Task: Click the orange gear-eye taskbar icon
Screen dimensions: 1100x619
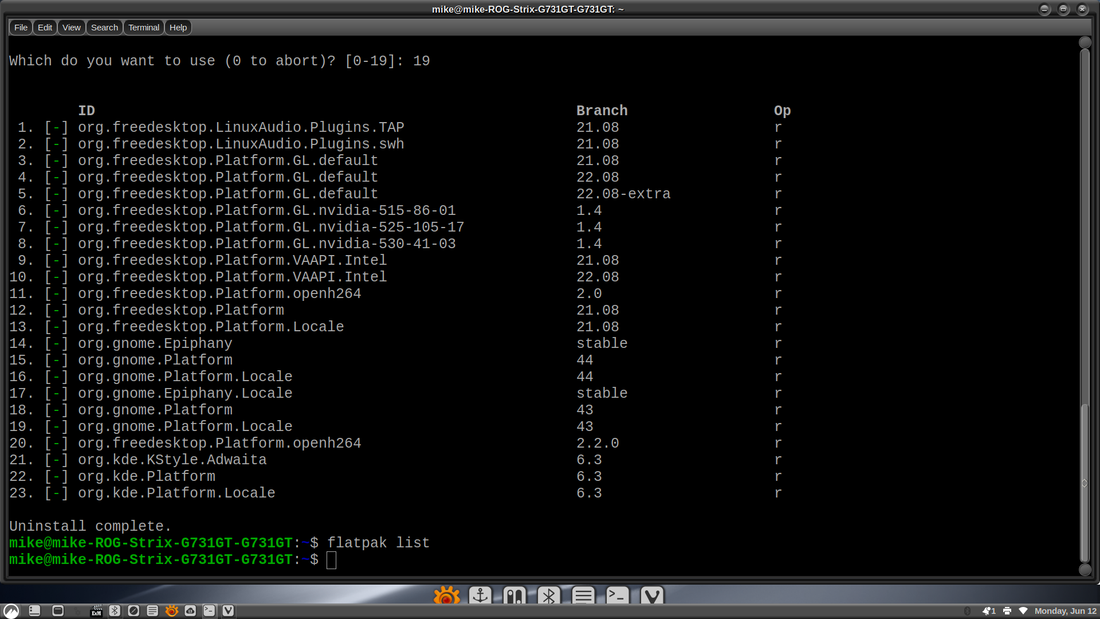Action: click(x=171, y=611)
